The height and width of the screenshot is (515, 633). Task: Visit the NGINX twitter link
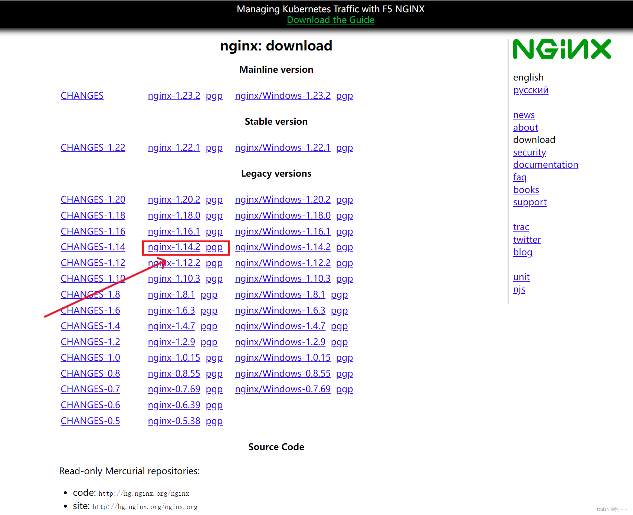[527, 239]
